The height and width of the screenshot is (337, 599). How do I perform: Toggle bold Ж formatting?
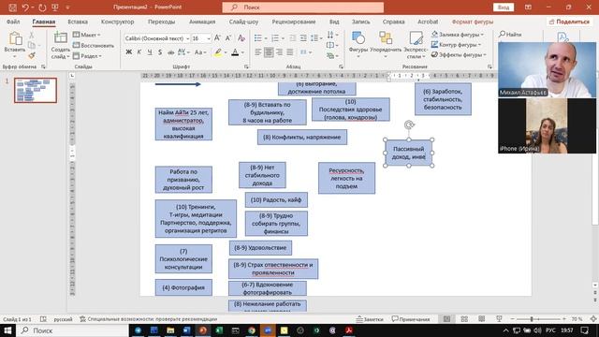(129, 52)
